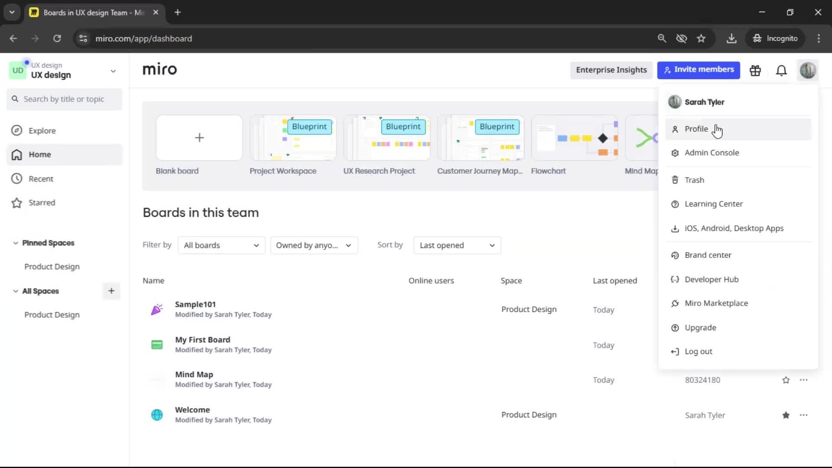The height and width of the screenshot is (468, 832).
Task: Click the Learning Center help icon
Action: pos(675,204)
